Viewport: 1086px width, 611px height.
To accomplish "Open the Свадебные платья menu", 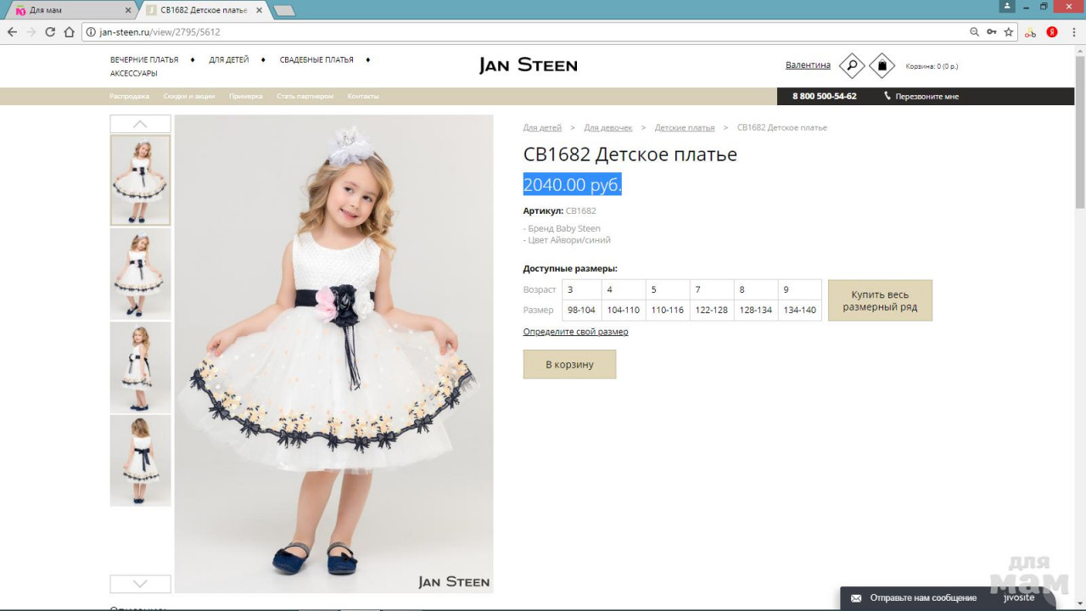I will (316, 60).
